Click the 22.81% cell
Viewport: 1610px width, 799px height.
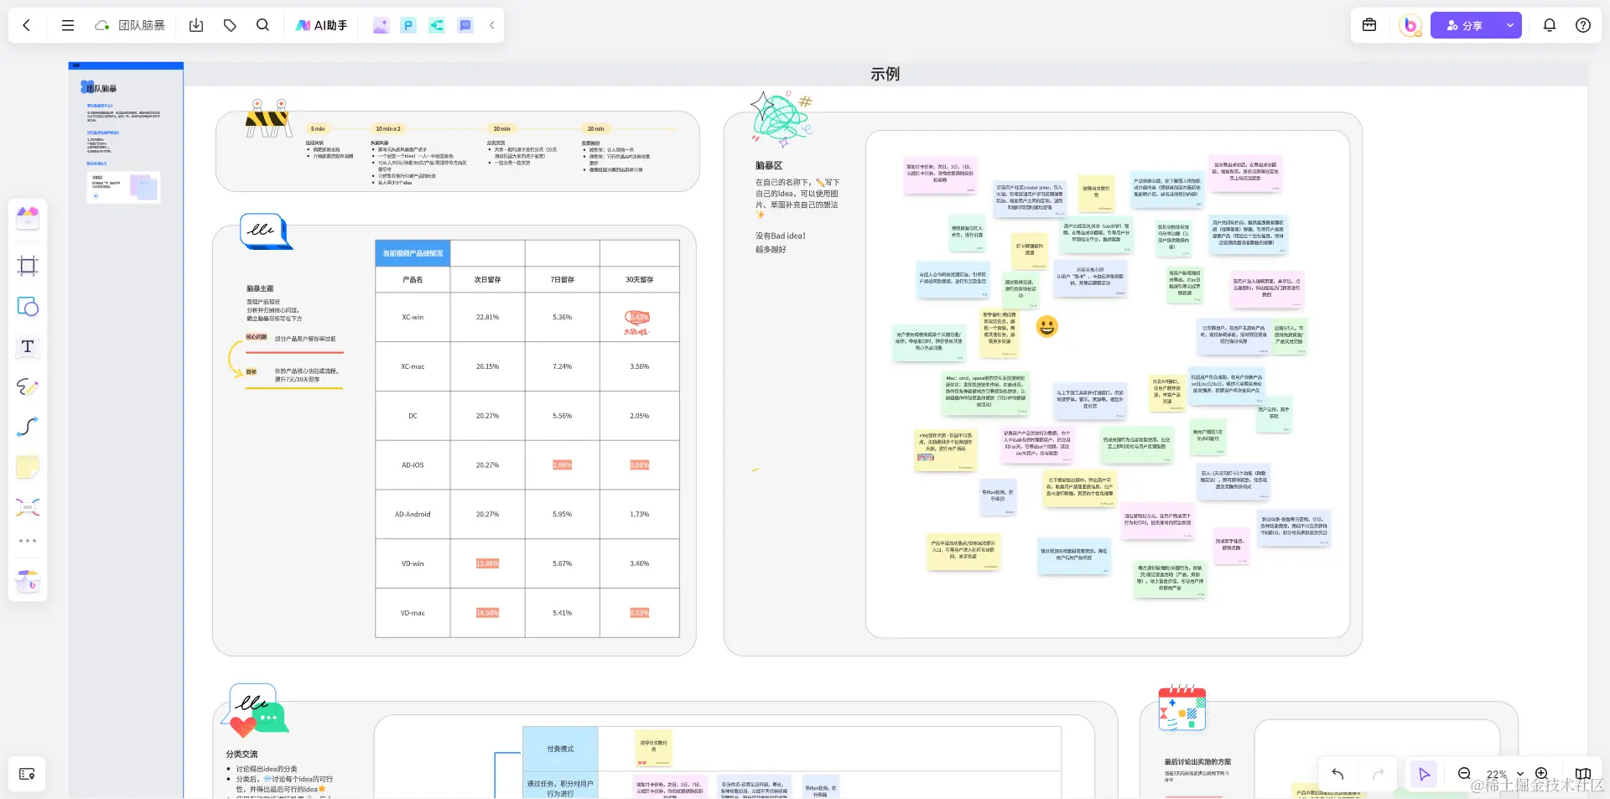click(487, 317)
